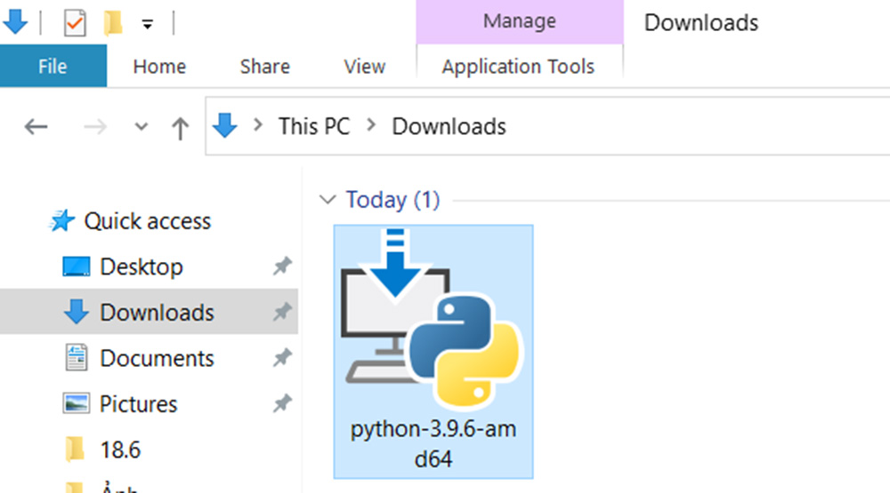The width and height of the screenshot is (890, 493).
Task: Click Downloads in the address path
Action: pos(449,126)
